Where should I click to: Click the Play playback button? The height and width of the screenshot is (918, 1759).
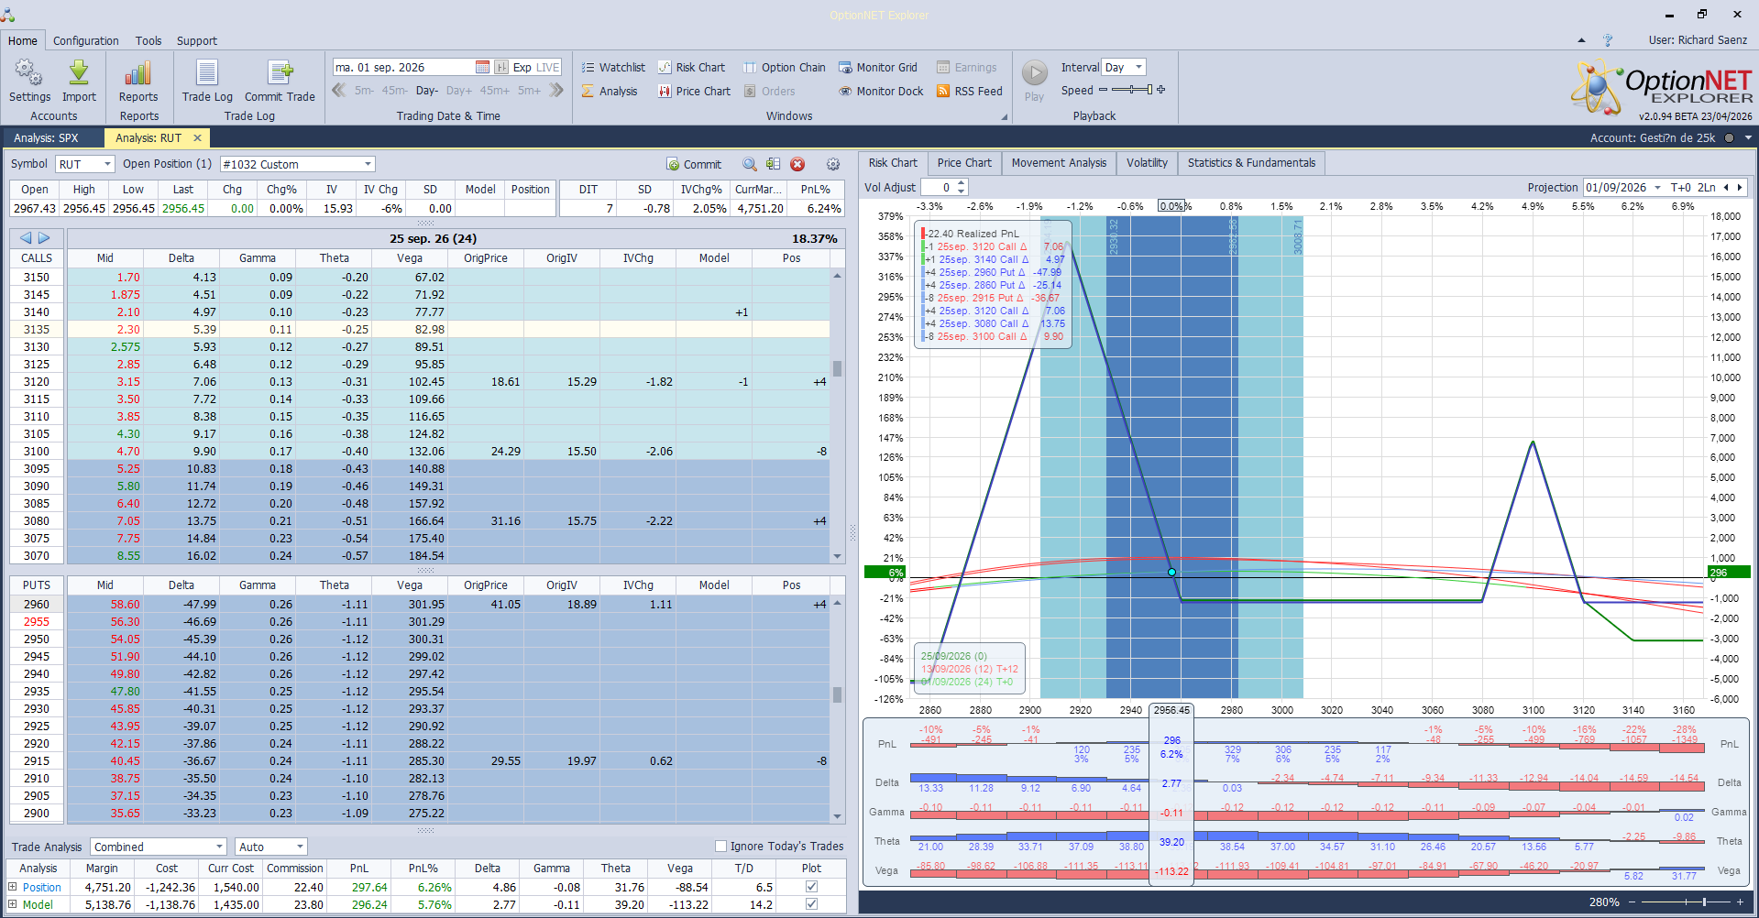(x=1034, y=81)
